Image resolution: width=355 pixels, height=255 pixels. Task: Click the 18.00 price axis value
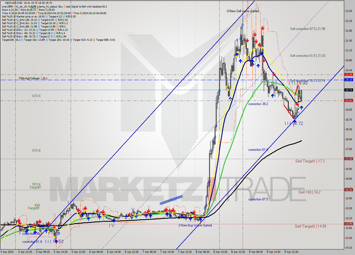349,139
